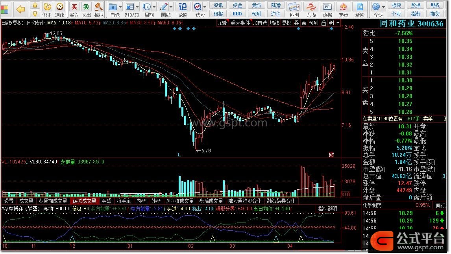The width and height of the screenshot is (451, 254).
Task: Expand the 画线 dropdown arrow
Action: [171, 7]
